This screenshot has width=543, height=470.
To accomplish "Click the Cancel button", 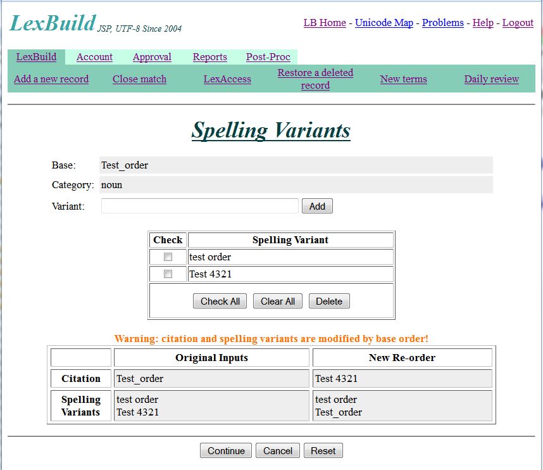I will (278, 450).
